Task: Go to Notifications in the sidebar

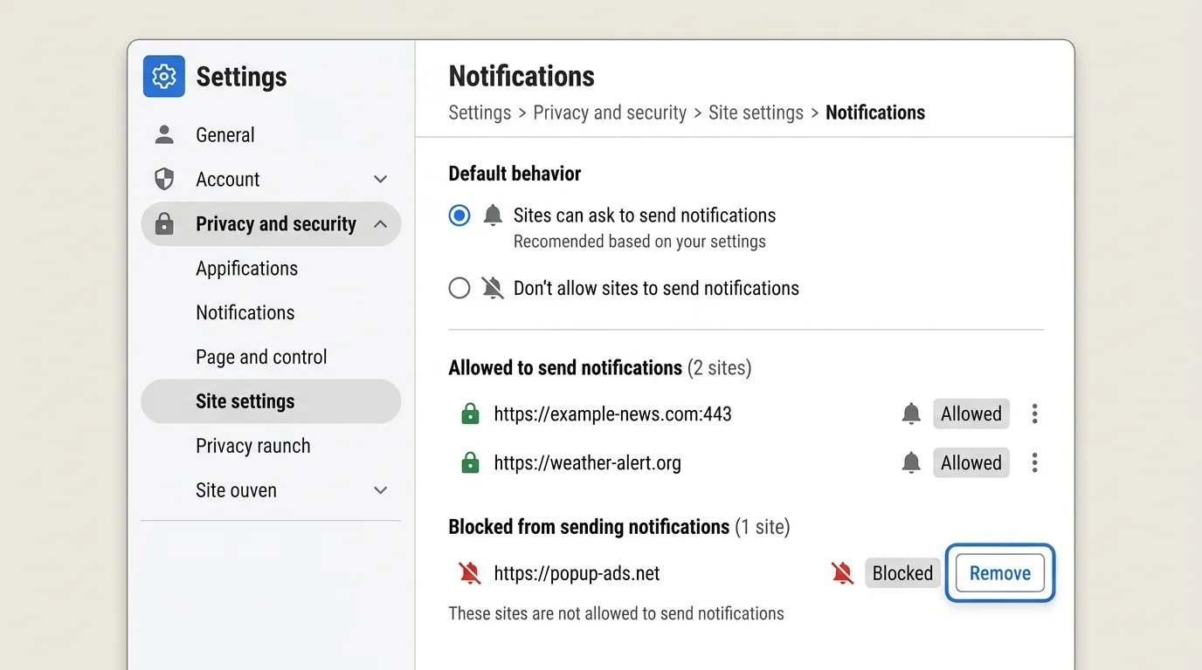Action: (x=245, y=312)
